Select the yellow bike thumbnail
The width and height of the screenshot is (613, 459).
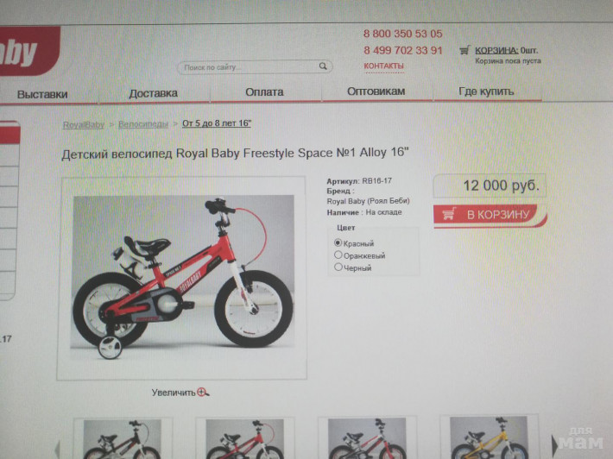(x=489, y=437)
